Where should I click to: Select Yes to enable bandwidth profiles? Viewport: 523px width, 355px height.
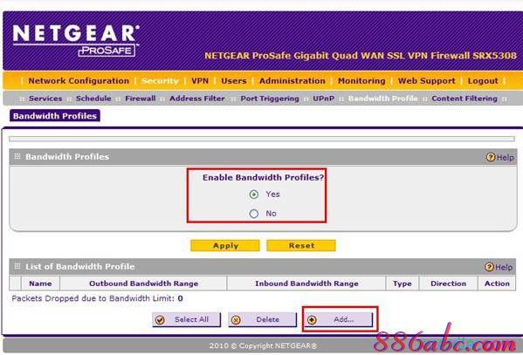(254, 195)
